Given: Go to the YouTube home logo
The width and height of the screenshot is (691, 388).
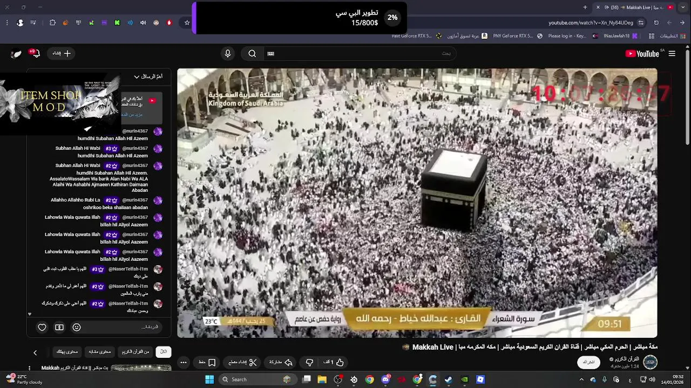Looking at the screenshot, I should (x=642, y=53).
